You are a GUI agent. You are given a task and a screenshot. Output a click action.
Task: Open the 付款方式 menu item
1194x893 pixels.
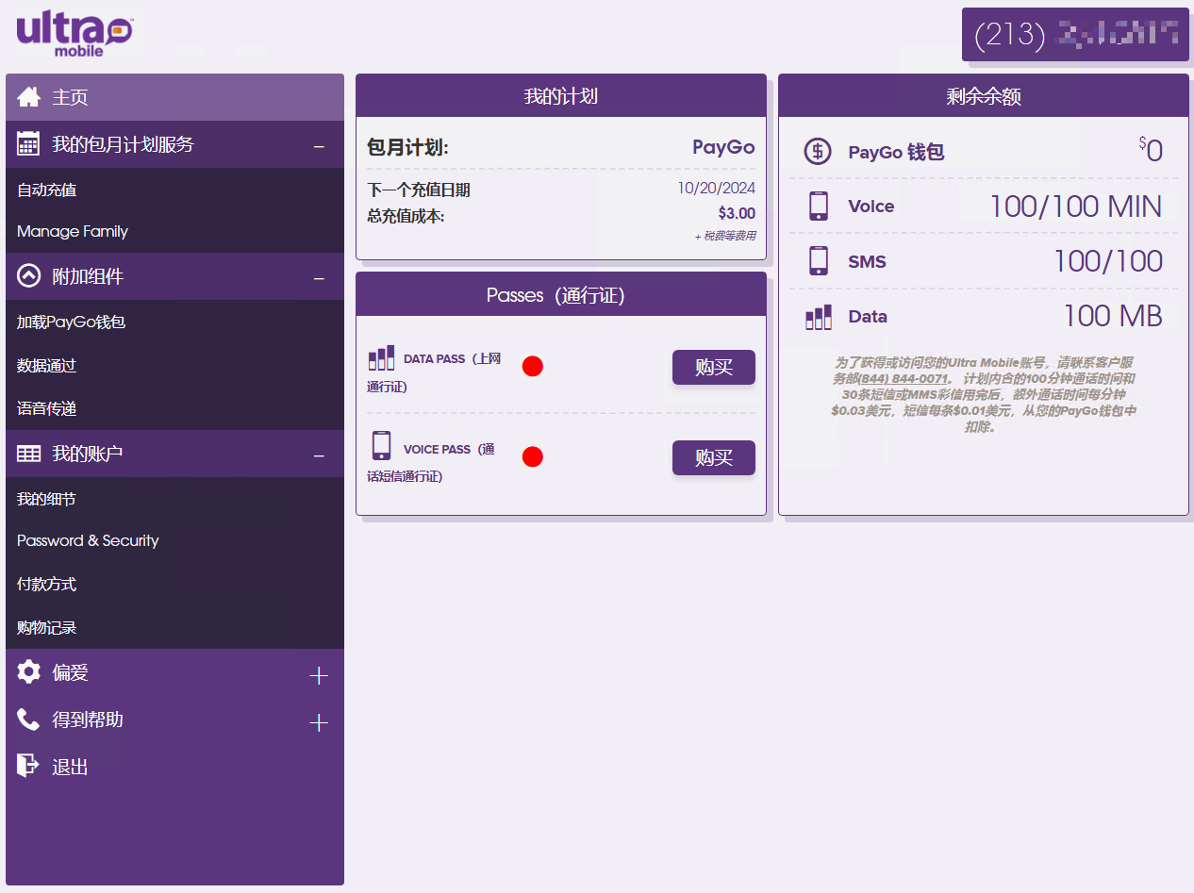tap(47, 585)
